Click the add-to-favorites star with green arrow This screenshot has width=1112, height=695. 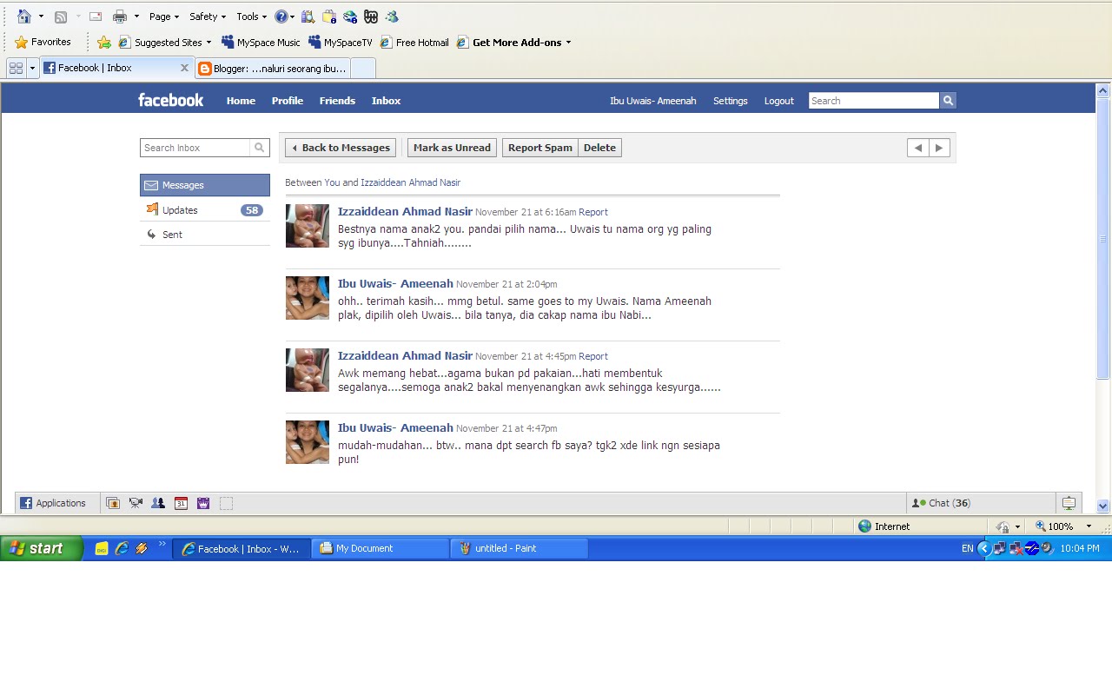[104, 42]
